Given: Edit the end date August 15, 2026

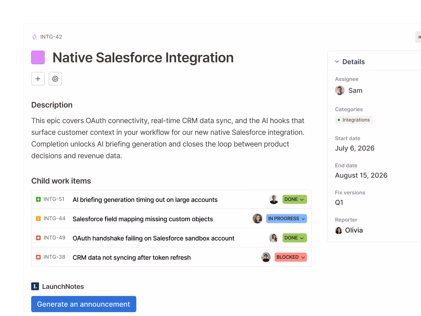Looking at the screenshot, I should (x=361, y=176).
